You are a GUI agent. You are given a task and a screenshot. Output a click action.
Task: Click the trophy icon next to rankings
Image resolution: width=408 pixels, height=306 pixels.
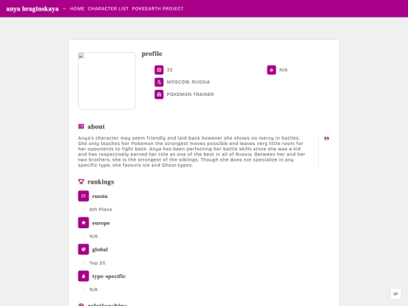[81, 181]
